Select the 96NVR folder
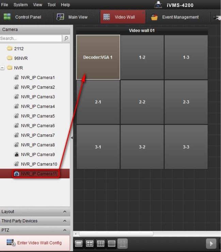 [21, 58]
